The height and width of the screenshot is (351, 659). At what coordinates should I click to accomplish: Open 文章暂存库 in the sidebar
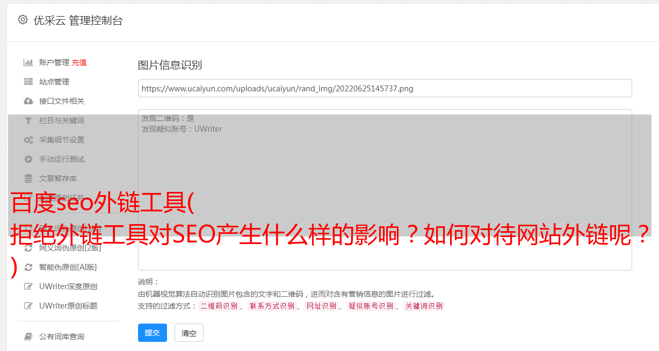[58, 178]
